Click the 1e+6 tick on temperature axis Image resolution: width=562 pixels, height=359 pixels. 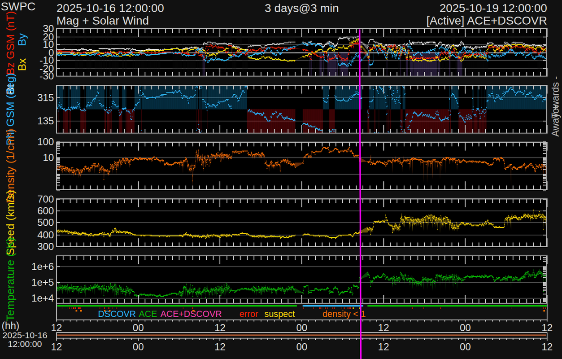[43, 267]
